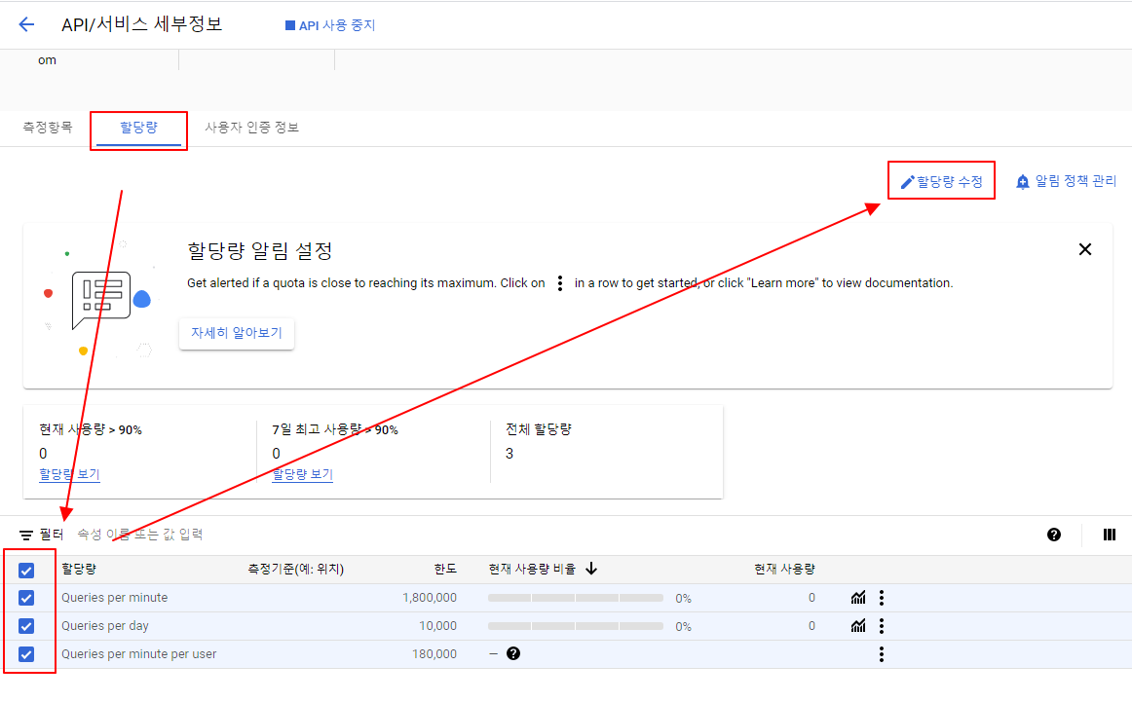Sort by 현재 사용량 비율 arrow
Screen dimensions: 1132x702
tap(591, 570)
